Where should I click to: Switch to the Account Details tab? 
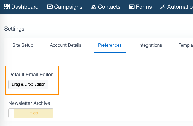click(66, 45)
